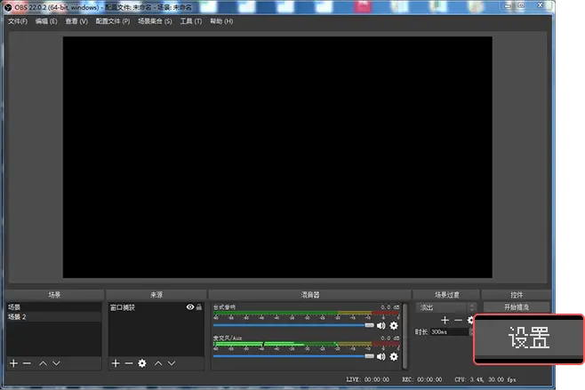Viewport: 585px width, 390px height.
Task: Select the 窗口捕获 source row
Action: click(x=156, y=307)
